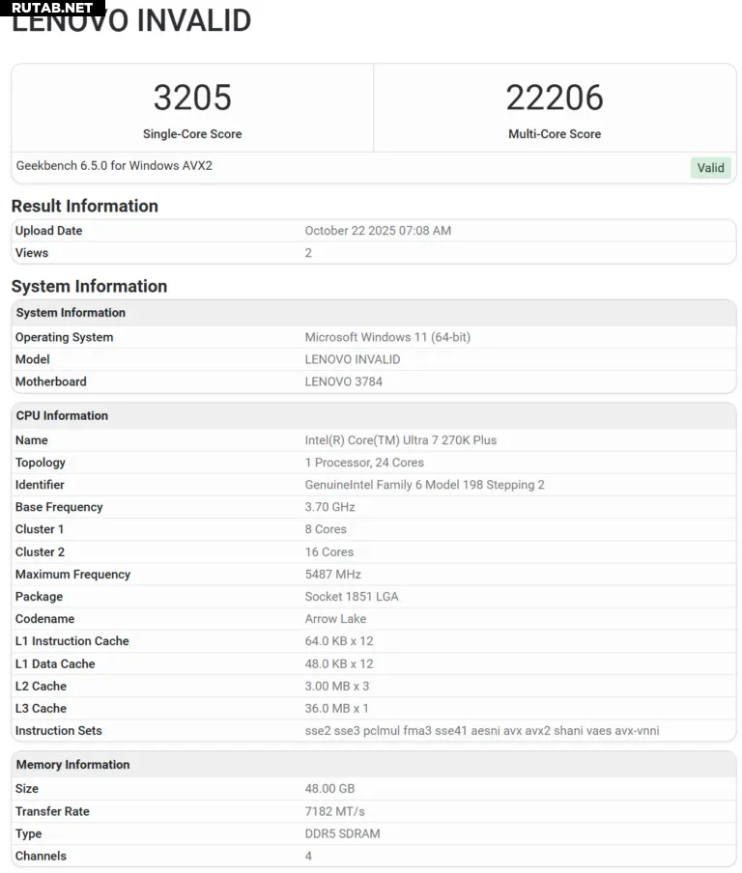
Task: Click the Result Information heading
Action: 85,206
